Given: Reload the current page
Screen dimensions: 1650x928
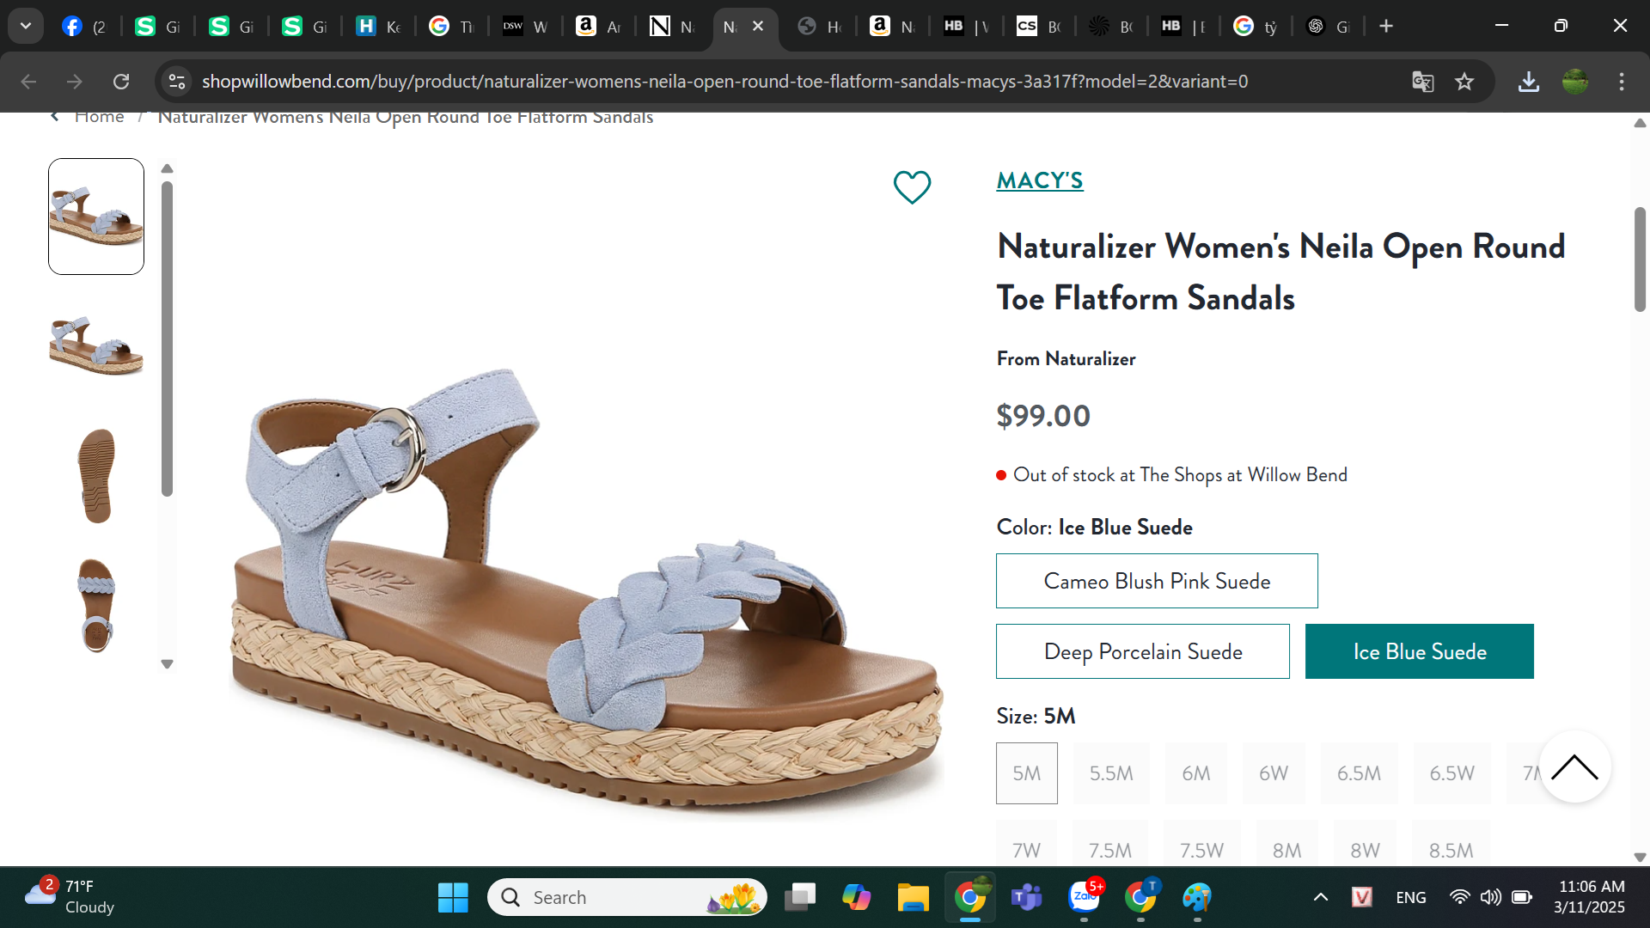Looking at the screenshot, I should [121, 82].
